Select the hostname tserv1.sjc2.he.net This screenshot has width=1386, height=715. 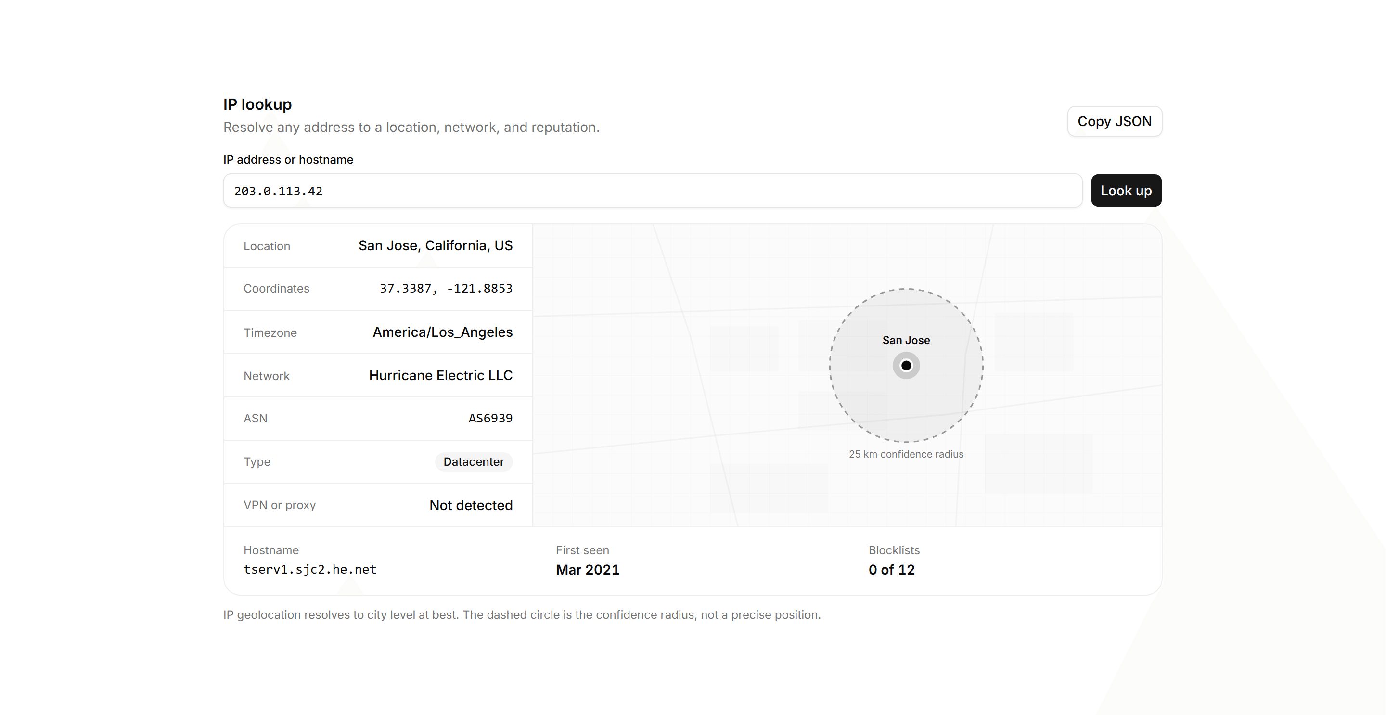(310, 569)
